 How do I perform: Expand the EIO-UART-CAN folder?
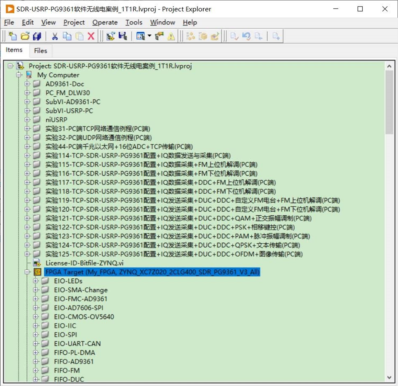click(35, 344)
